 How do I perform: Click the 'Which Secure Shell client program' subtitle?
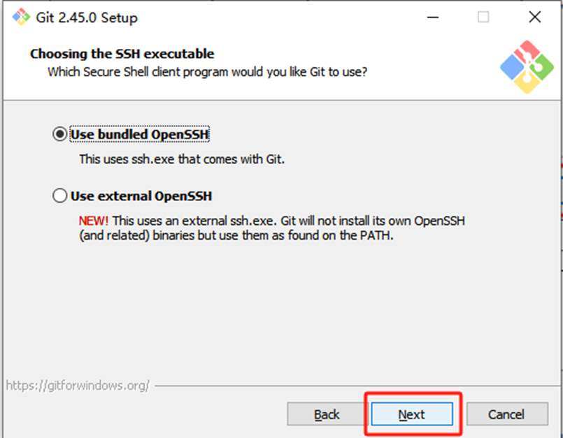(x=207, y=72)
